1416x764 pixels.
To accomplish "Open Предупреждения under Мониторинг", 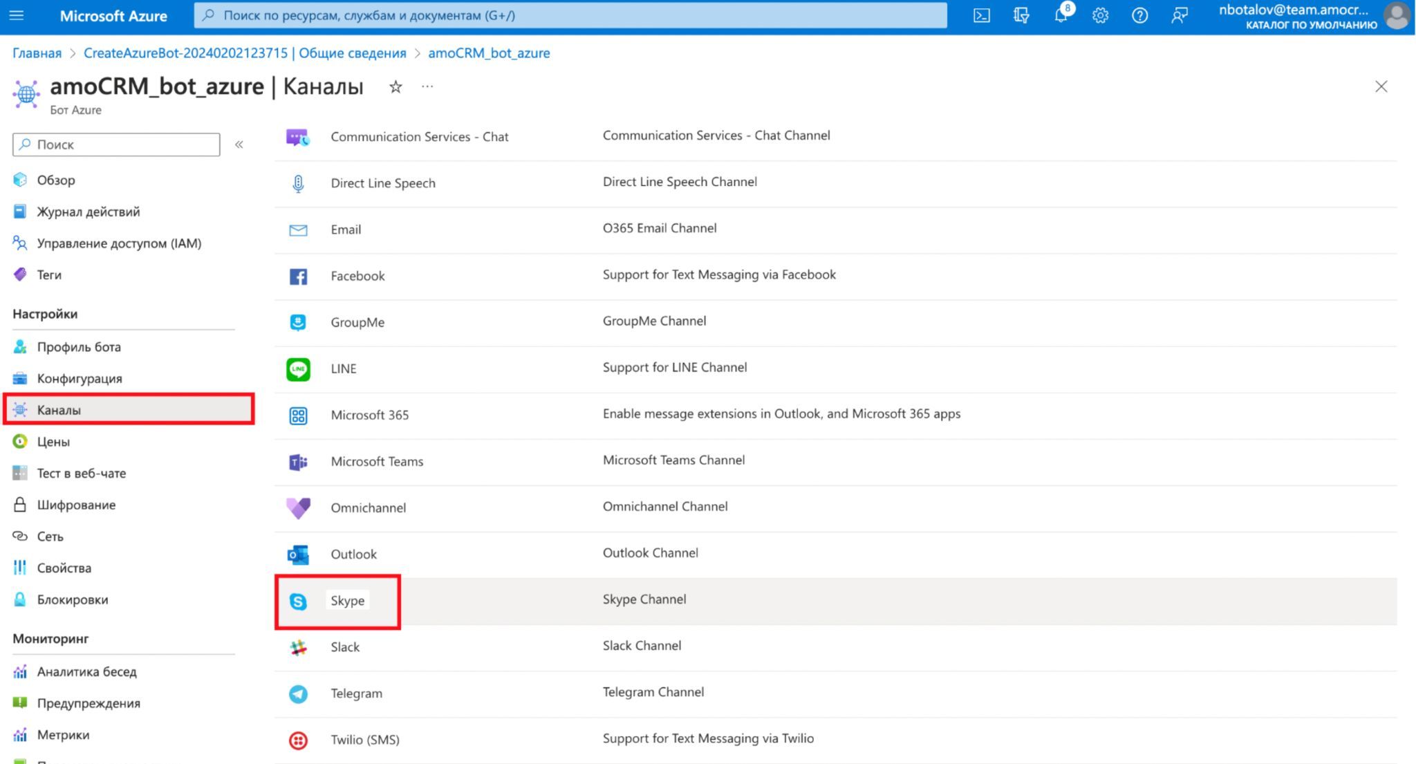I will click(88, 704).
